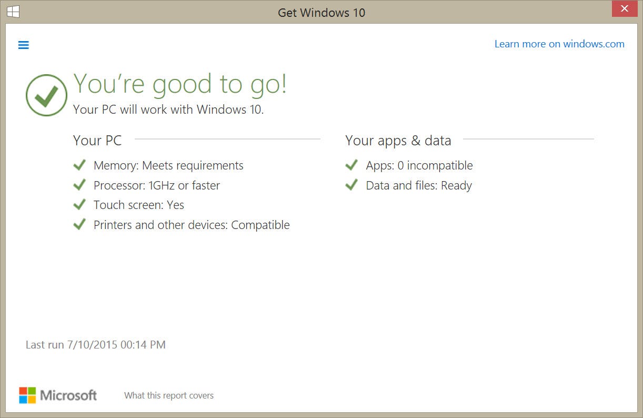Screen dimensions: 643x418
Task: Select the Your PC section heading
Action: click(x=97, y=140)
